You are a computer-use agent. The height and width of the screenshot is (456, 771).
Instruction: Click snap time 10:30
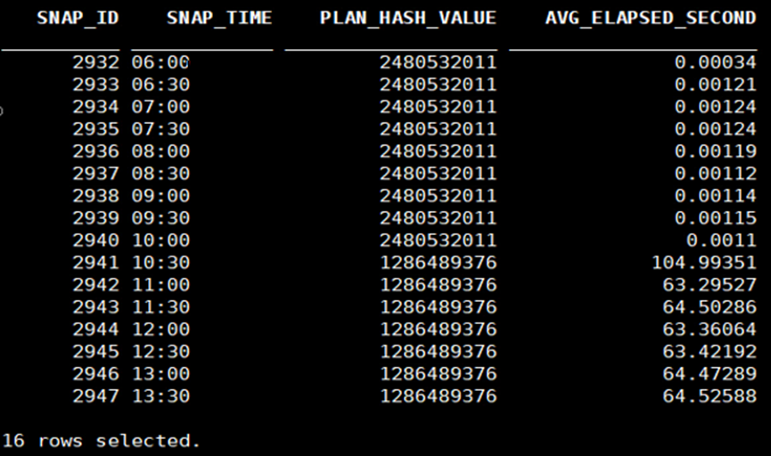(x=160, y=263)
